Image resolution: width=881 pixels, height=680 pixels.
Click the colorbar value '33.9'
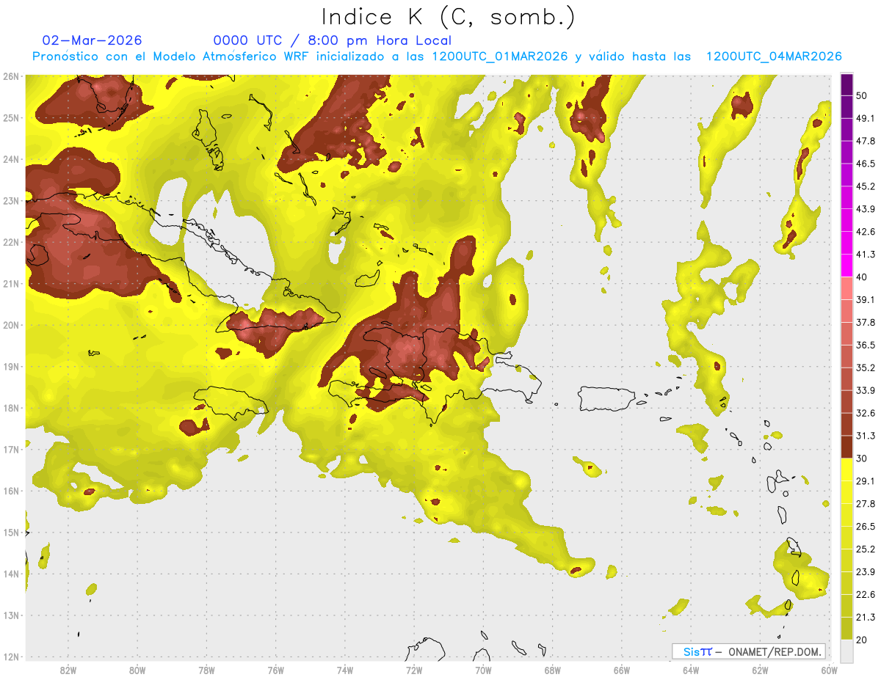pos(866,390)
